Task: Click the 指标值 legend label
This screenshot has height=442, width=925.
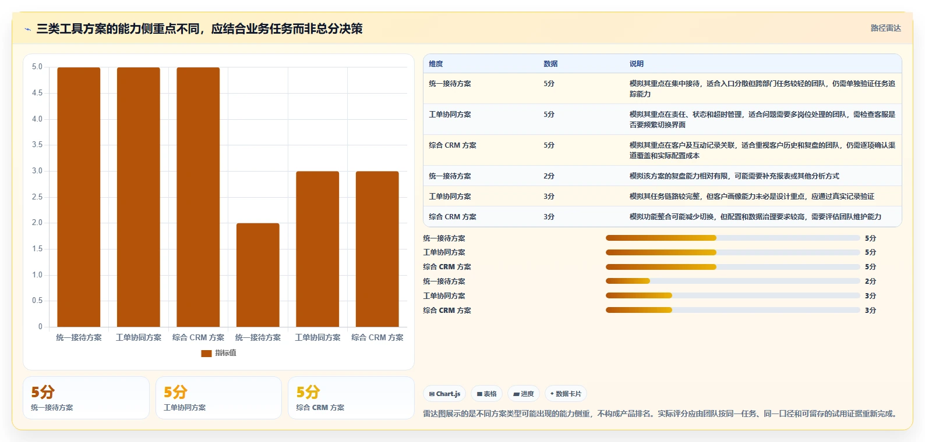Action: [x=225, y=353]
